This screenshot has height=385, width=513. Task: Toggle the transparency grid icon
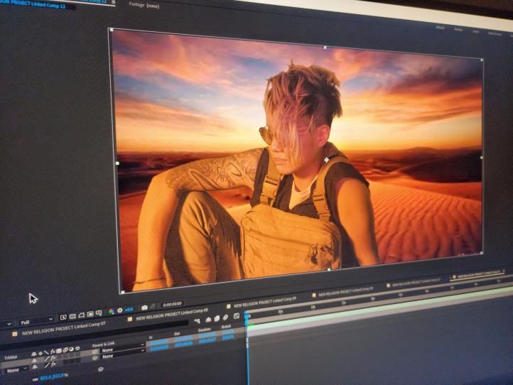(72, 315)
